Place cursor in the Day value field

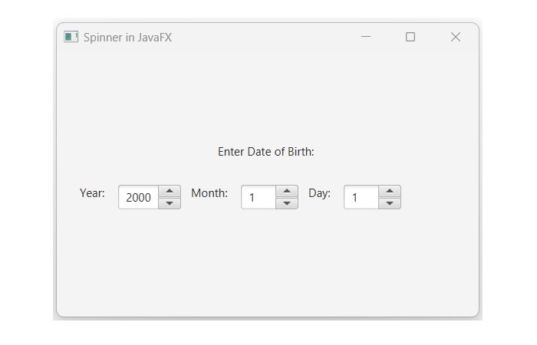pos(361,198)
